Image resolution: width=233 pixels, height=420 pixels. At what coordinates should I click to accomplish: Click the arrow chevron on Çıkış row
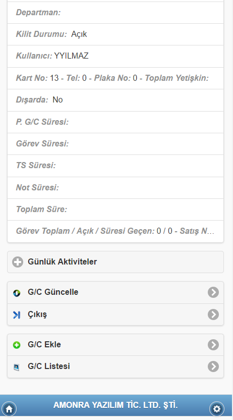[213, 314]
